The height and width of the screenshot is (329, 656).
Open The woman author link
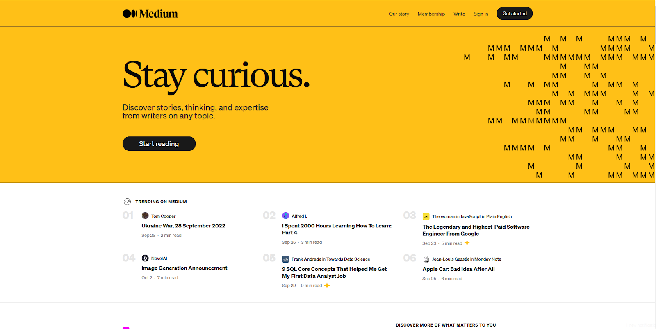point(443,216)
